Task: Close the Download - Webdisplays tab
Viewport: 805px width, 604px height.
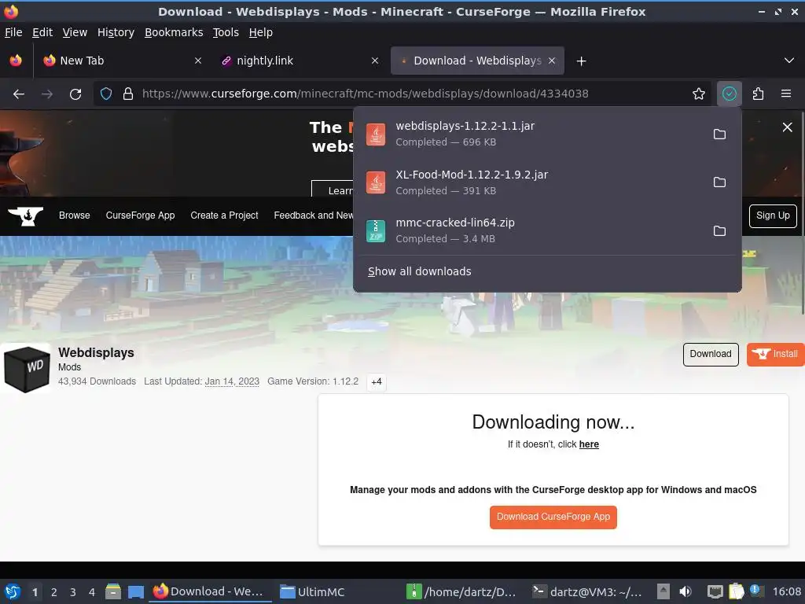Action: click(x=552, y=61)
